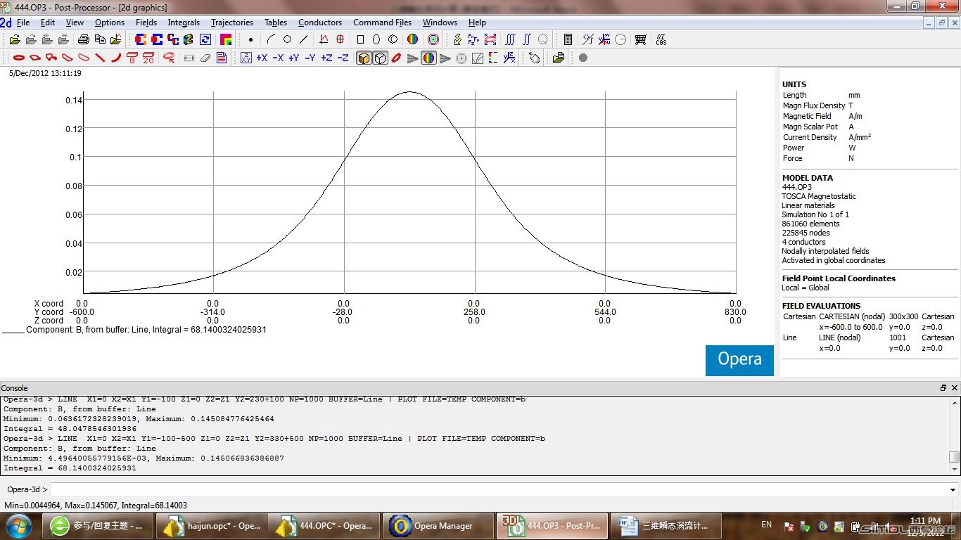Toggle the solid cube surface view
Screen dimensions: 961x540
364,58
